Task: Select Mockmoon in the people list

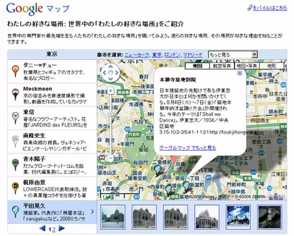Action: click(52, 95)
